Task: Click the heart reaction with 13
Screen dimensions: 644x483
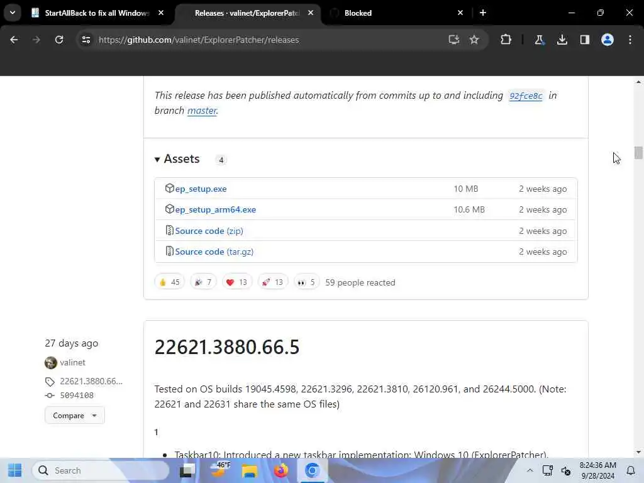Action: 237,282
